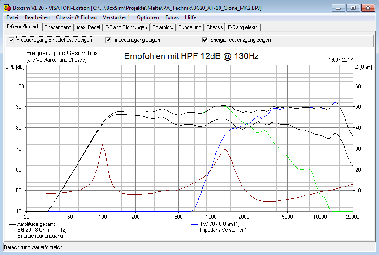
Task: Switch to the Phasengang tab
Action: pos(58,27)
